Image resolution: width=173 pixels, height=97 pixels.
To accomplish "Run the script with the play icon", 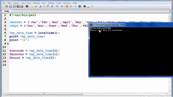I will click(x=76, y=6).
